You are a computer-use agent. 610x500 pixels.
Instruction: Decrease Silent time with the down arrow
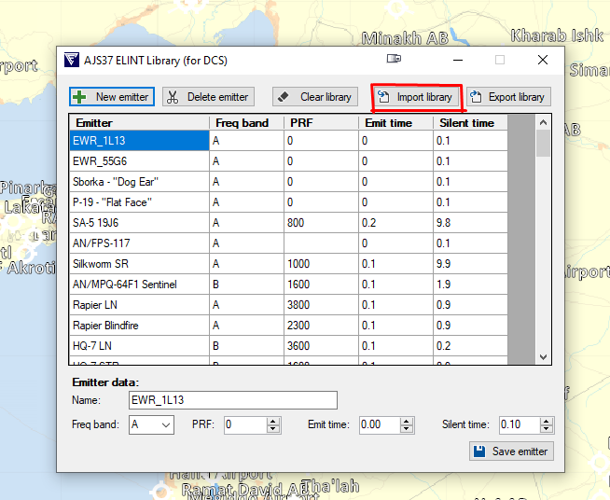pos(547,428)
